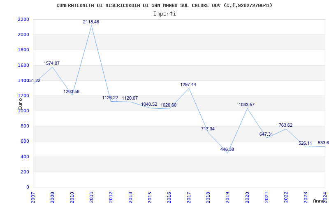The height and width of the screenshot is (205, 329).
Task: Click the 2015 x-axis year label
Action: pos(150,198)
